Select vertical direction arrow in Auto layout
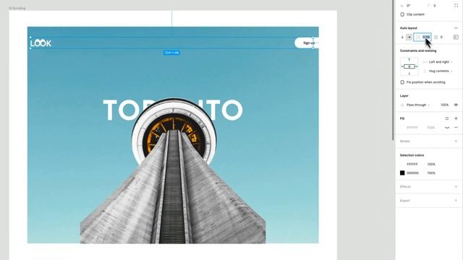463x260 pixels. click(x=402, y=37)
